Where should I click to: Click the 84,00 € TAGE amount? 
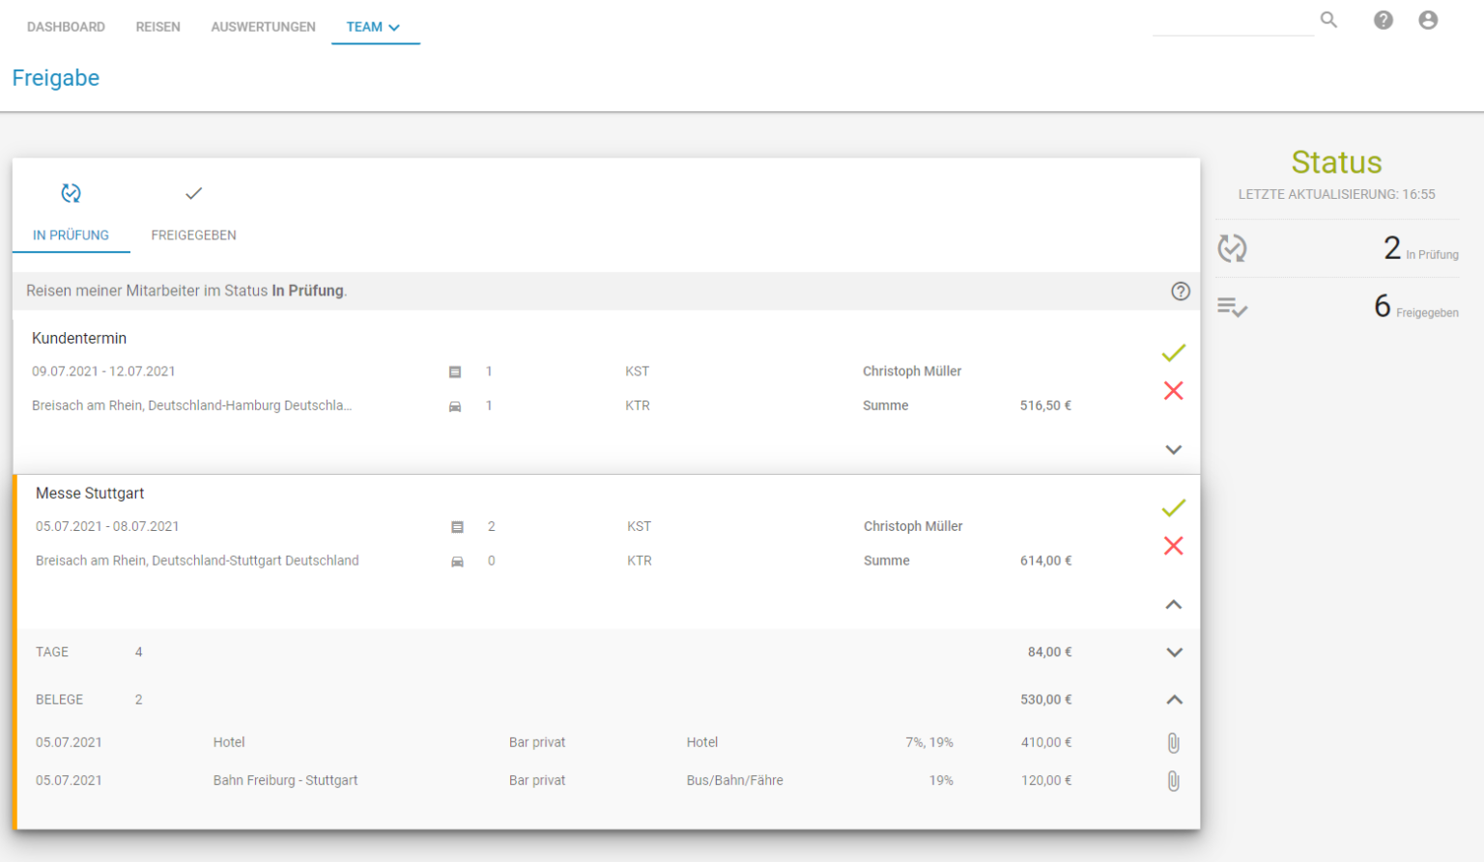tap(1049, 652)
